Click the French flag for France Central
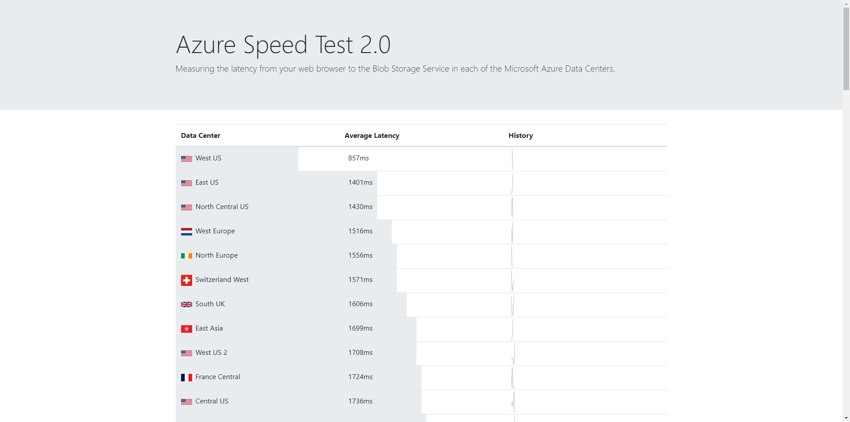The height and width of the screenshot is (422, 850). (x=186, y=377)
